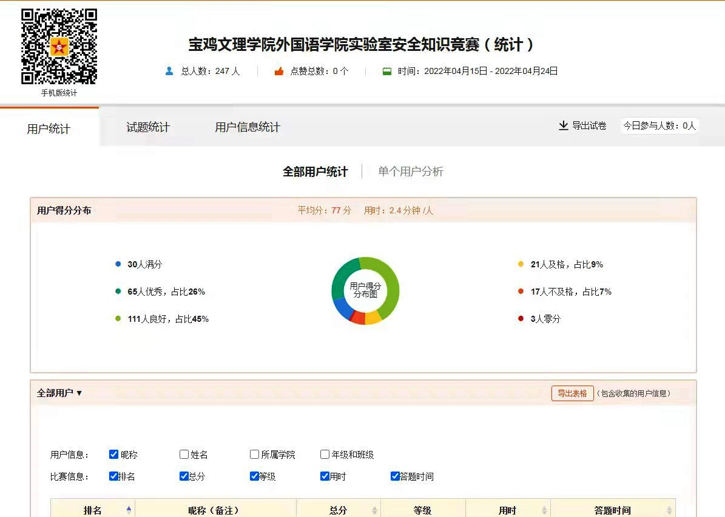Screen dimensions: 725x517
Task: Click the green calendar icon beside 时间
Action: 387,71
